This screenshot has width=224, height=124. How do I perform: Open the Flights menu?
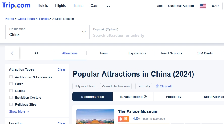coord(60,6)
